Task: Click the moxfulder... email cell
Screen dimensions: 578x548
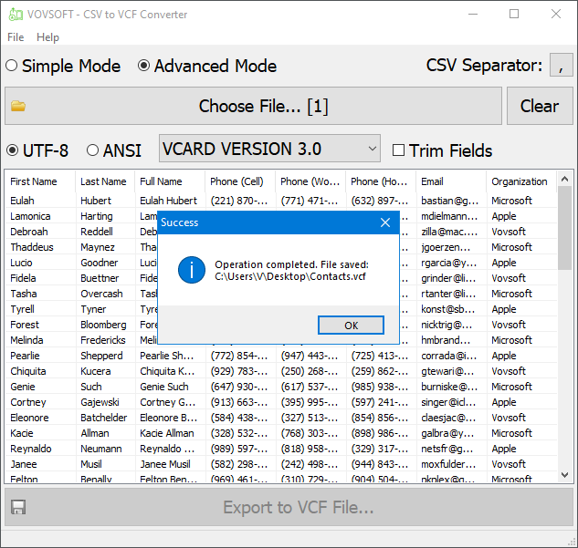Action: point(448,464)
